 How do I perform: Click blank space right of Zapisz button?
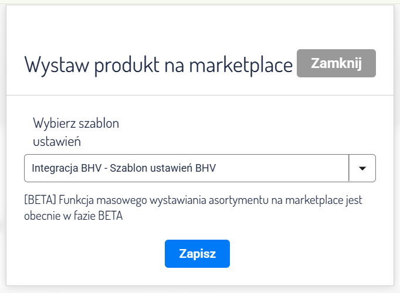point(305,254)
